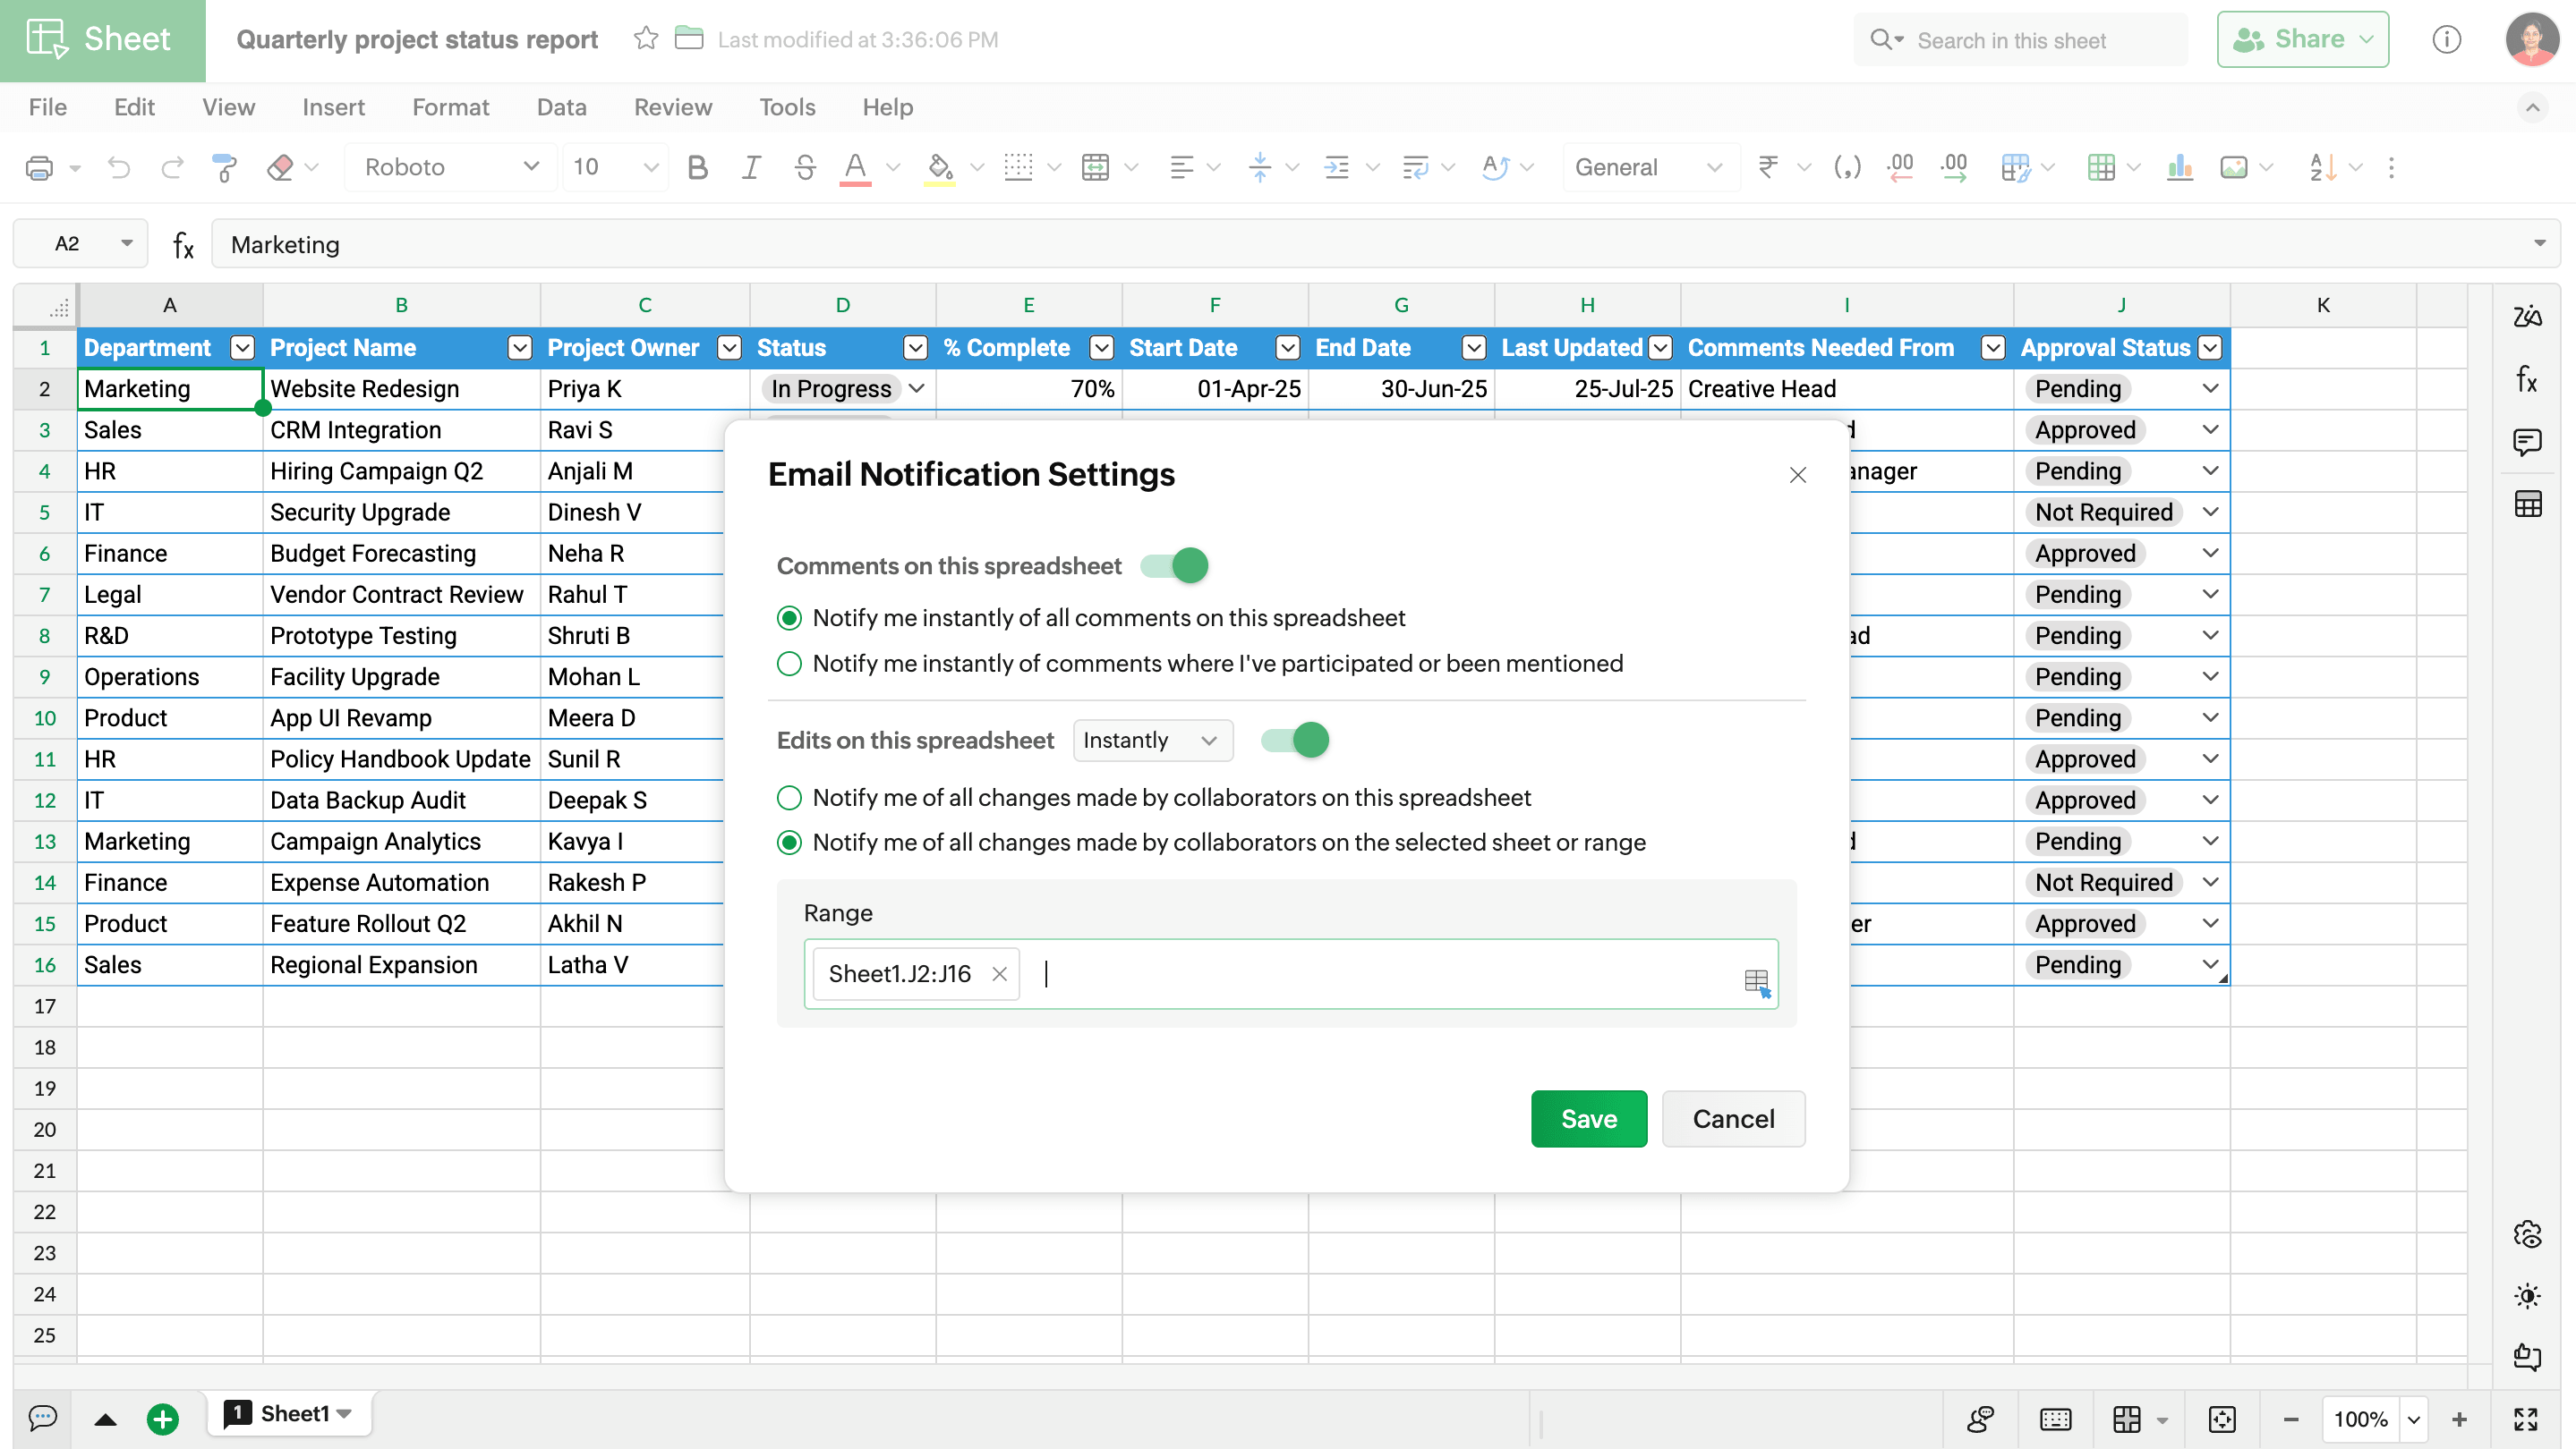This screenshot has height=1449, width=2576.
Task: Expand the Approval Status column filter arrow
Action: [2210, 348]
